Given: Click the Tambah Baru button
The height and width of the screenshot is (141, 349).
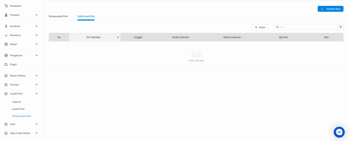Looking at the screenshot, I should click(331, 9).
